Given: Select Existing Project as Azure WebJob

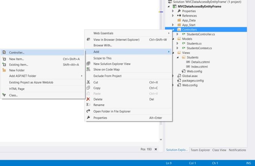Looking at the screenshot, I should 43,82.
